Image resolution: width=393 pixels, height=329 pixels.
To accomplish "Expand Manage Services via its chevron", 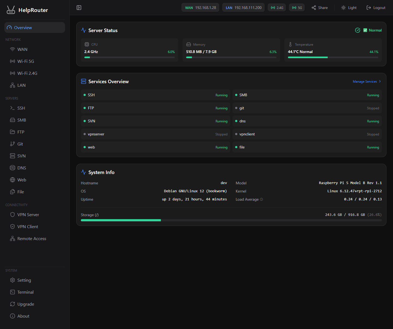I will point(380,81).
